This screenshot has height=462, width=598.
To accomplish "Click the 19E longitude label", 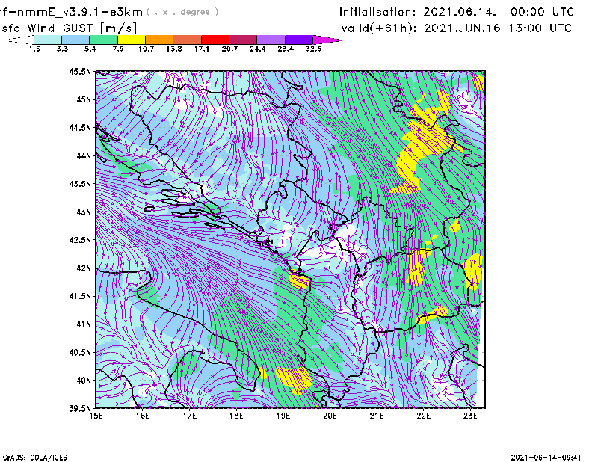I will [283, 416].
